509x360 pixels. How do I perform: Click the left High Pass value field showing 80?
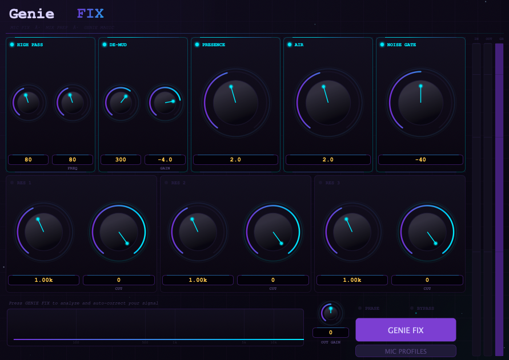tap(28, 160)
